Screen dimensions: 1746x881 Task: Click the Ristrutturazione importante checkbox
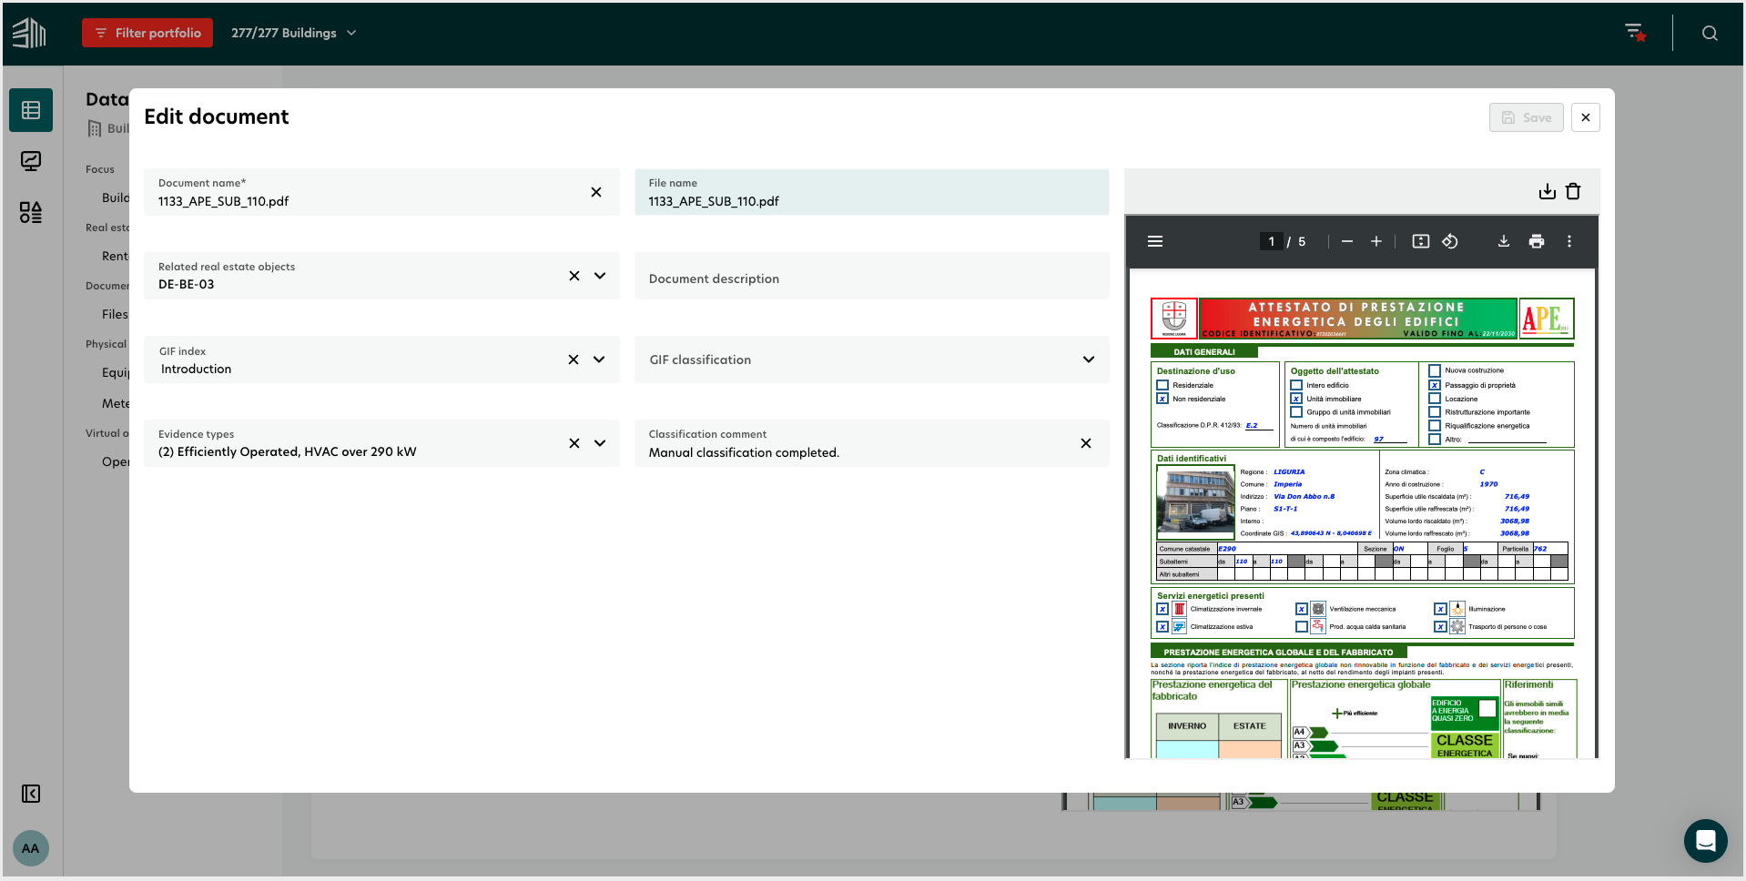[x=1435, y=412]
